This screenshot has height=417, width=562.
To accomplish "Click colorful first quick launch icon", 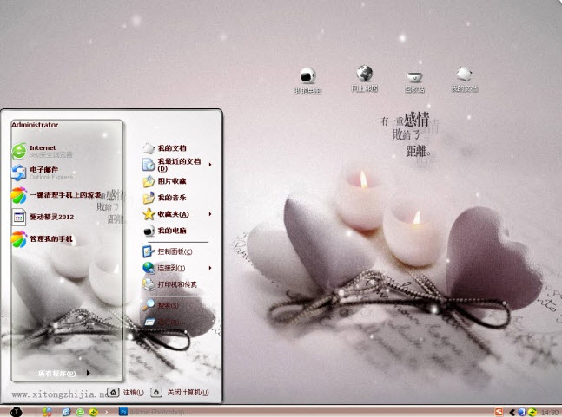I will (47, 412).
